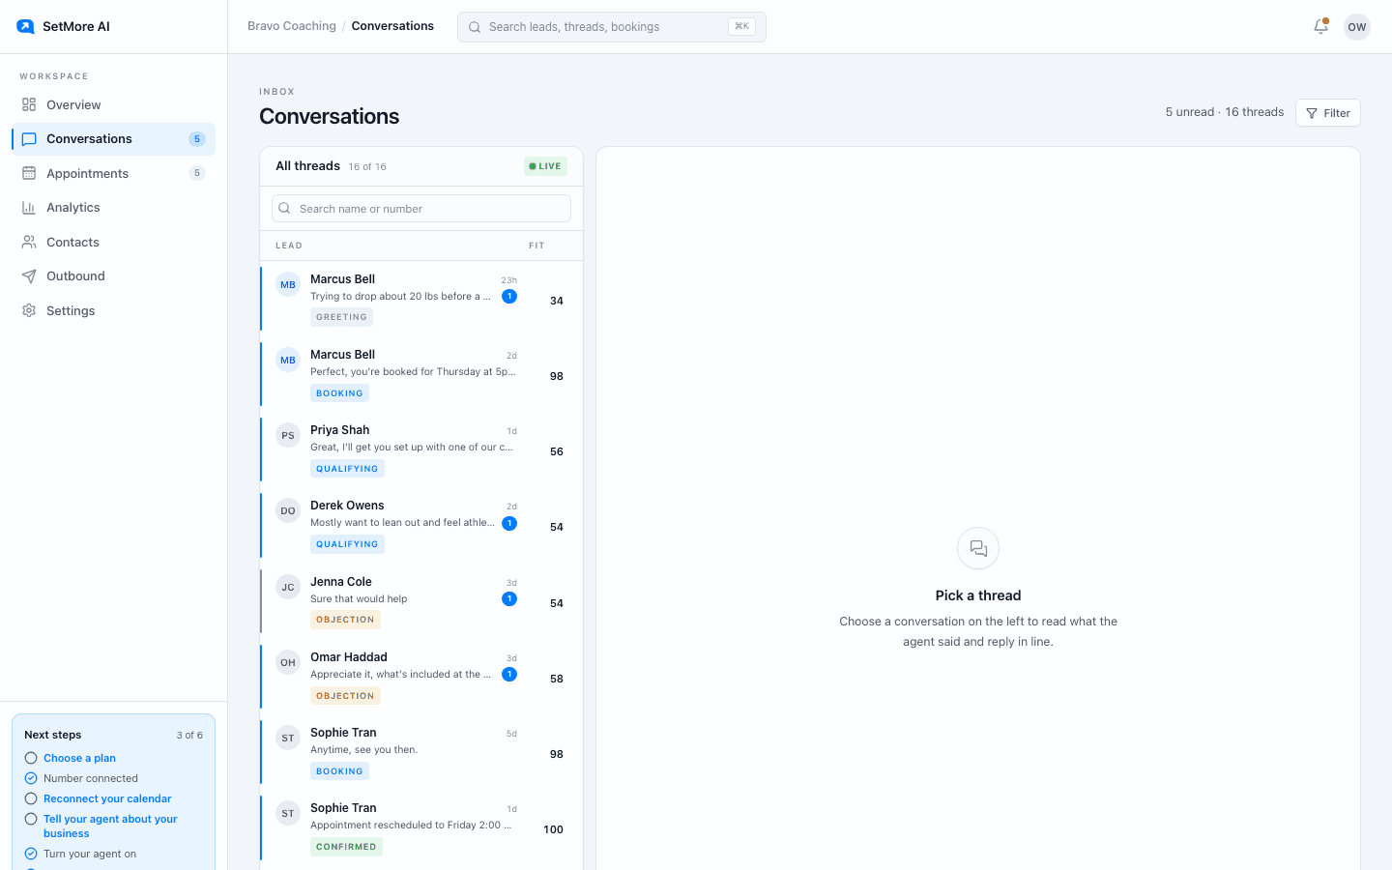Click the Overview grid icon
The image size is (1392, 870).
tap(29, 104)
